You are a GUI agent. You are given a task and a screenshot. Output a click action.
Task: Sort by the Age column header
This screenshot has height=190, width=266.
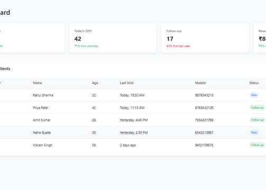click(95, 83)
